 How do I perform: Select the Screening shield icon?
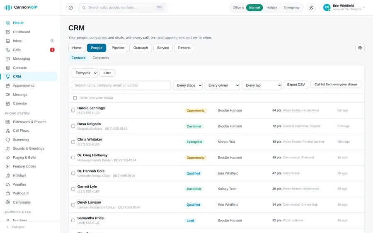(x=8, y=139)
